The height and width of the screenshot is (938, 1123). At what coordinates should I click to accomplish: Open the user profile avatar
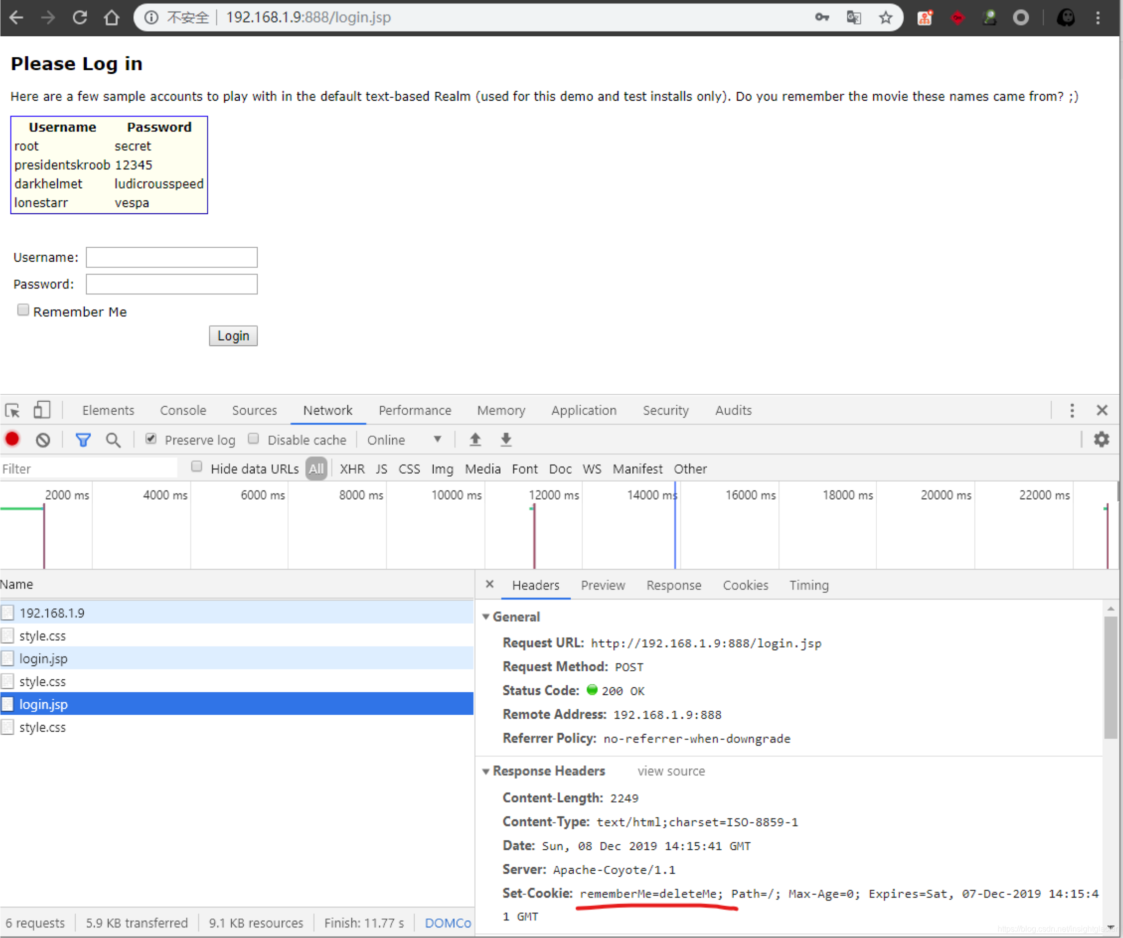click(x=1066, y=18)
